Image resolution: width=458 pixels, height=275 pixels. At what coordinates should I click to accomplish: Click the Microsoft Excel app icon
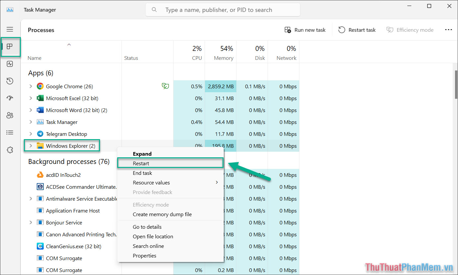[40, 98]
